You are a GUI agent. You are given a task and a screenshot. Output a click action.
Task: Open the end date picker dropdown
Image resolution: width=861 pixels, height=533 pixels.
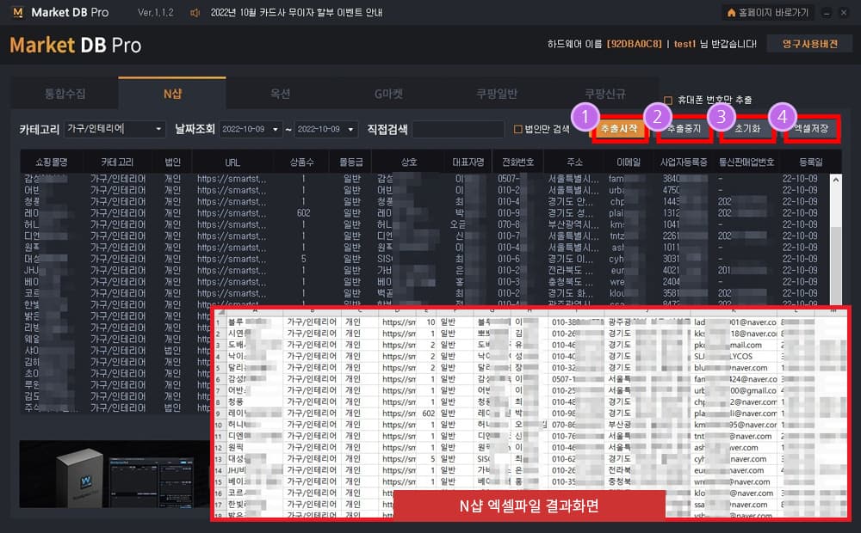351,130
